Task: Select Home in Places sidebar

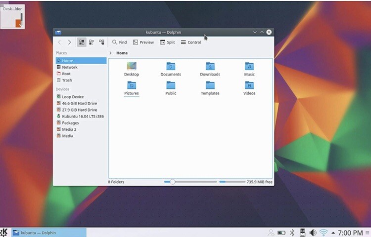Action: 81,61
